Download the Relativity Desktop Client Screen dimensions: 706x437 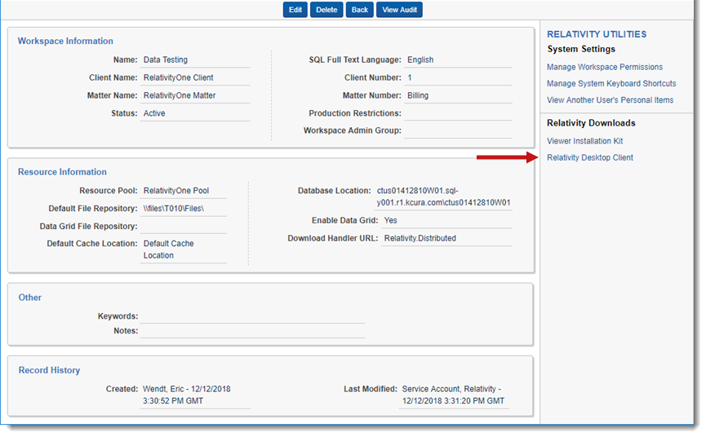point(589,157)
